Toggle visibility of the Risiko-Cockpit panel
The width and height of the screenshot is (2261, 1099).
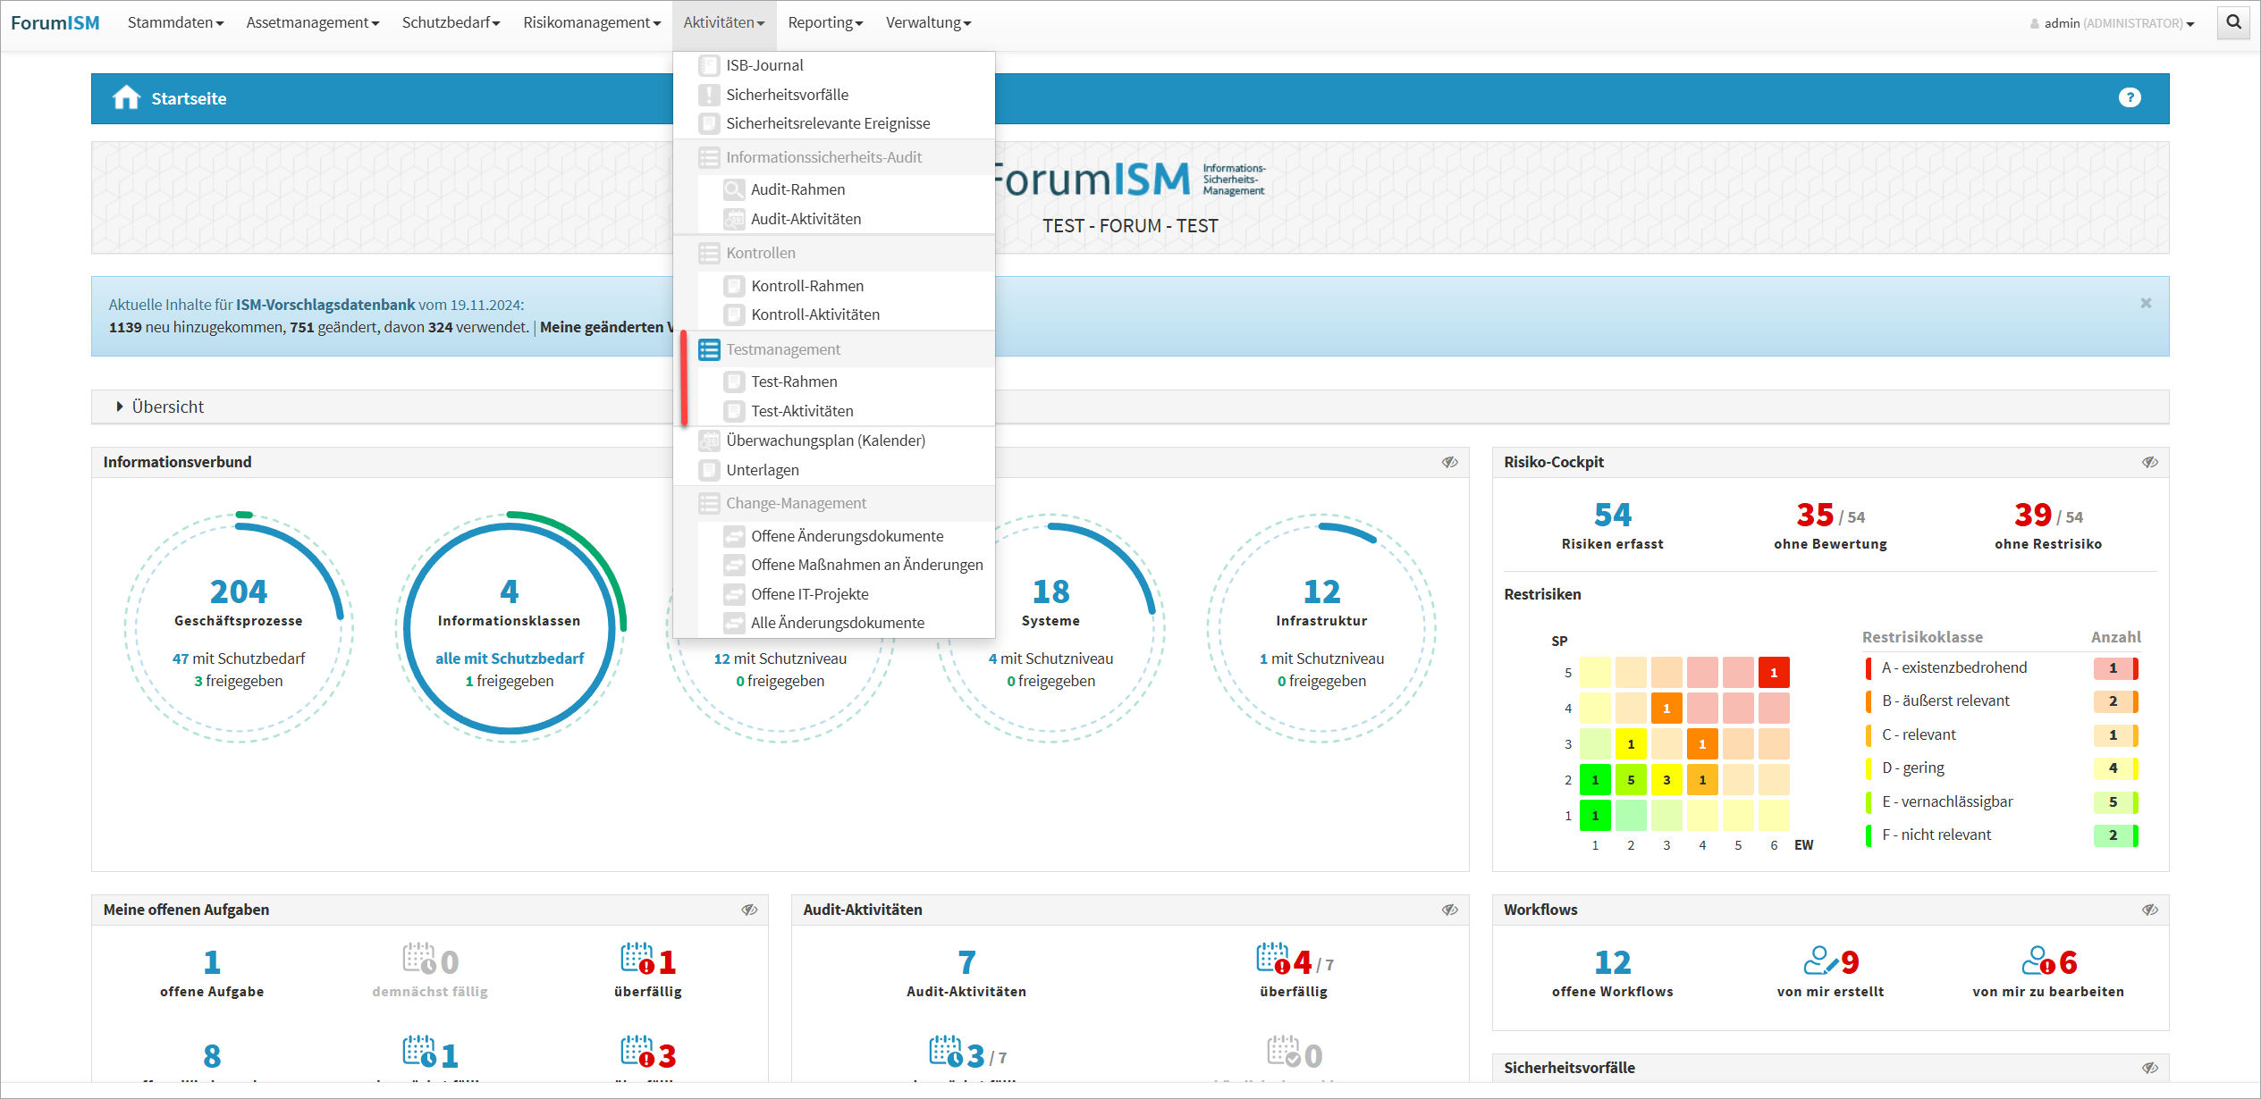tap(2149, 462)
